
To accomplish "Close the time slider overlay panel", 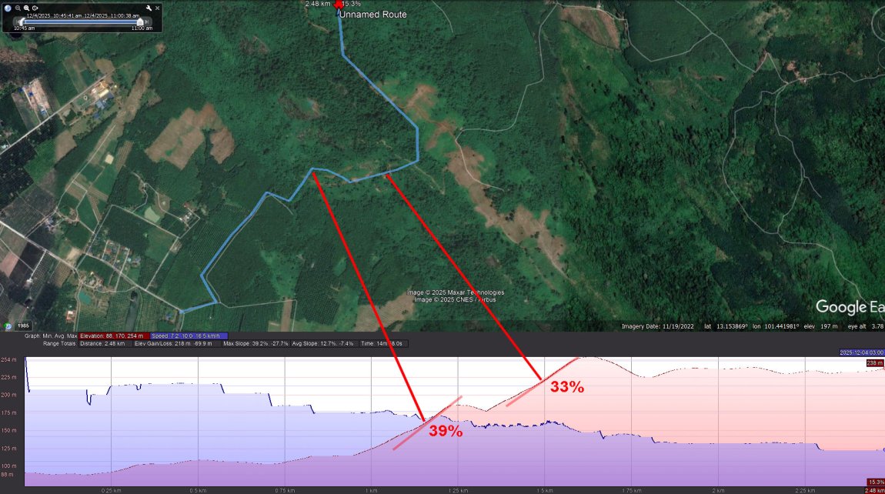I will [157, 8].
